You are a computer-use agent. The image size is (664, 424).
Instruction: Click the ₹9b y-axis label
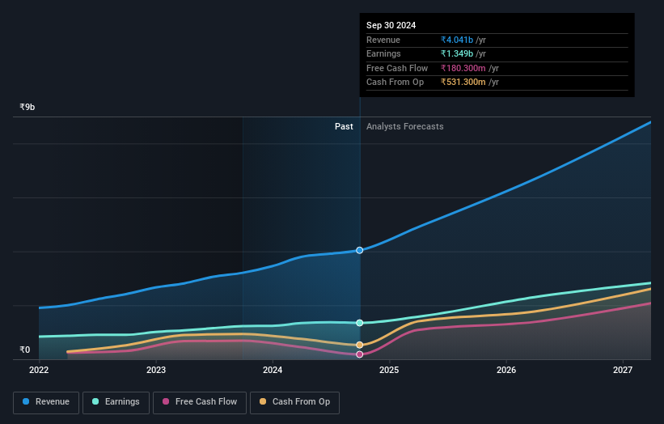[27, 107]
